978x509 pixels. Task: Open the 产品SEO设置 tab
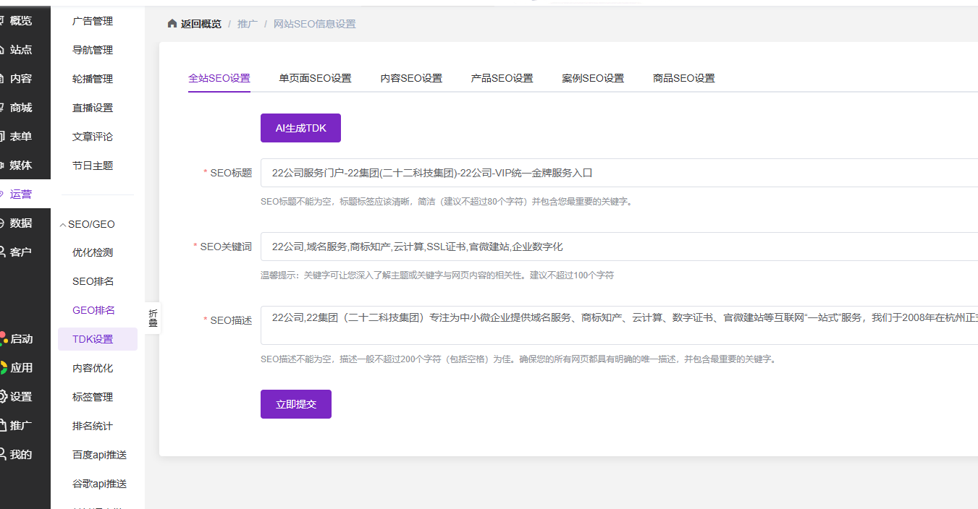pos(502,78)
